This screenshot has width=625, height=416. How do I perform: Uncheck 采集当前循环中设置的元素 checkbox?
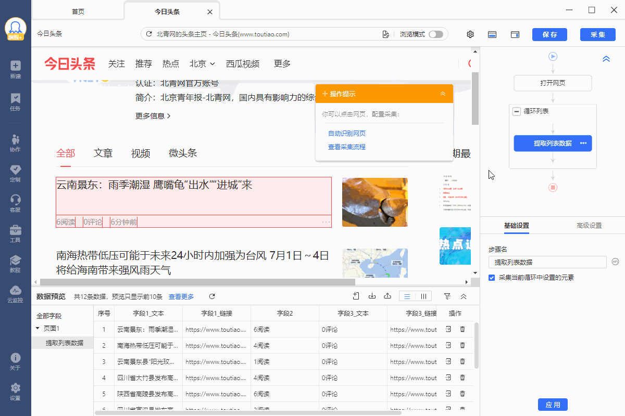click(x=492, y=278)
